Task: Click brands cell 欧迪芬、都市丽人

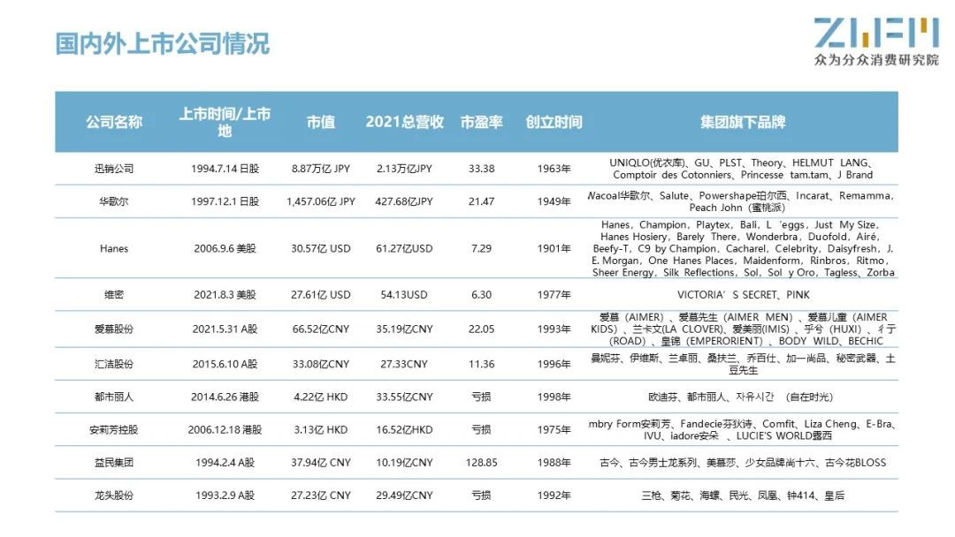Action: [741, 397]
